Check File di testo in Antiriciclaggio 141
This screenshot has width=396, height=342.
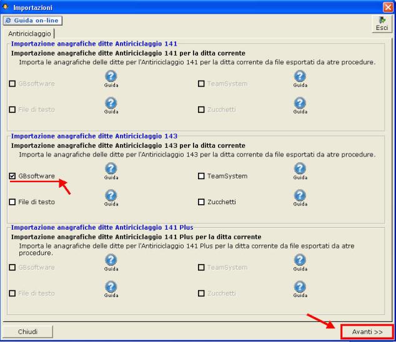12,110
